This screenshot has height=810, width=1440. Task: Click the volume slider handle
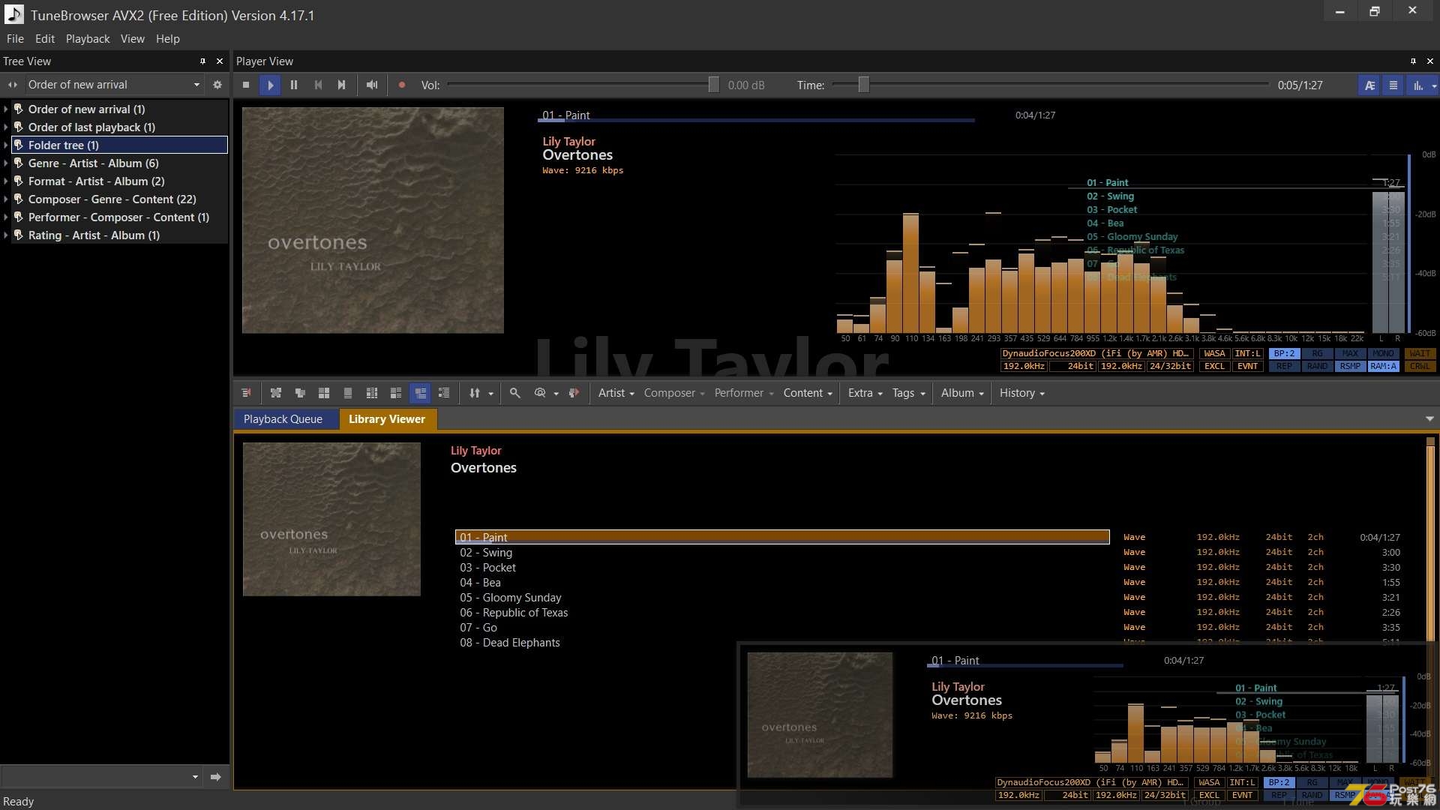coord(714,85)
